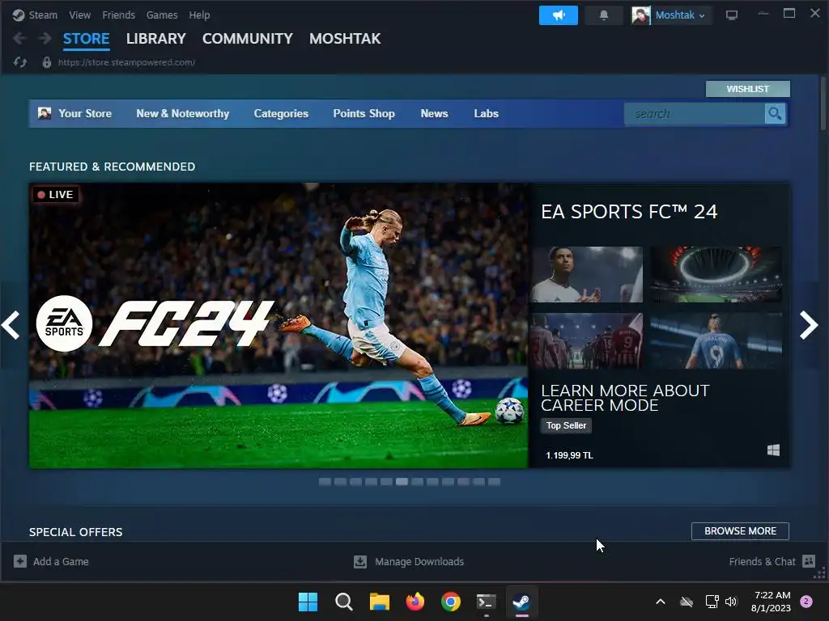This screenshot has width=829, height=621.
Task: Open the EA Sports FC 24 main banner
Action: click(278, 325)
